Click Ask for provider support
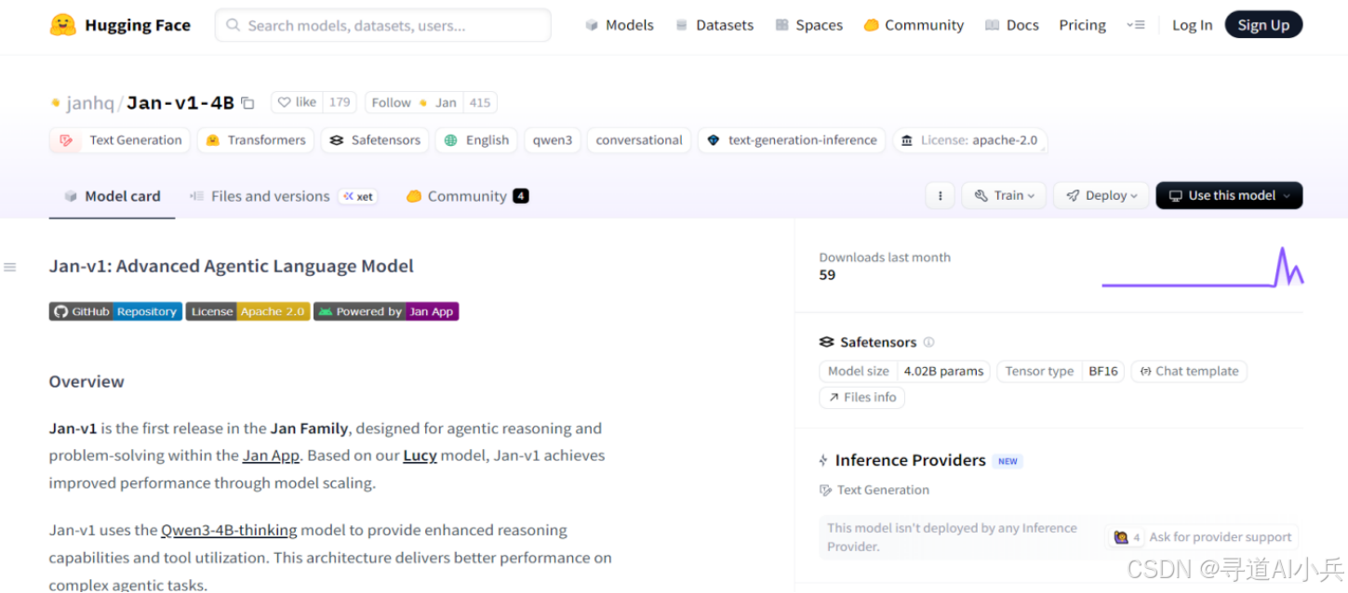 1220,536
